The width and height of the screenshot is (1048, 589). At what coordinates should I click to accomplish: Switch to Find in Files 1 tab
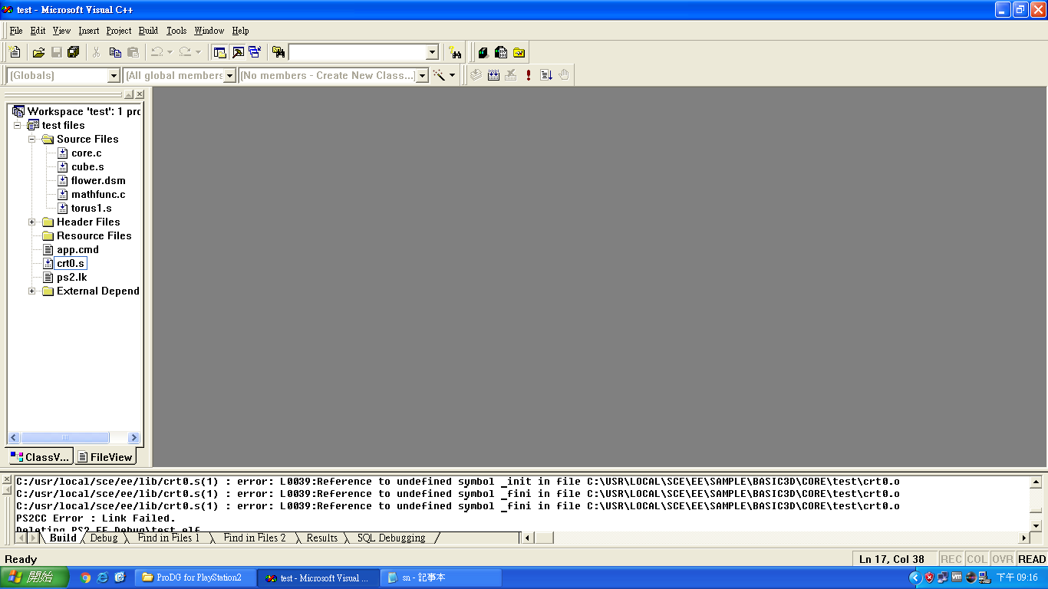click(169, 538)
